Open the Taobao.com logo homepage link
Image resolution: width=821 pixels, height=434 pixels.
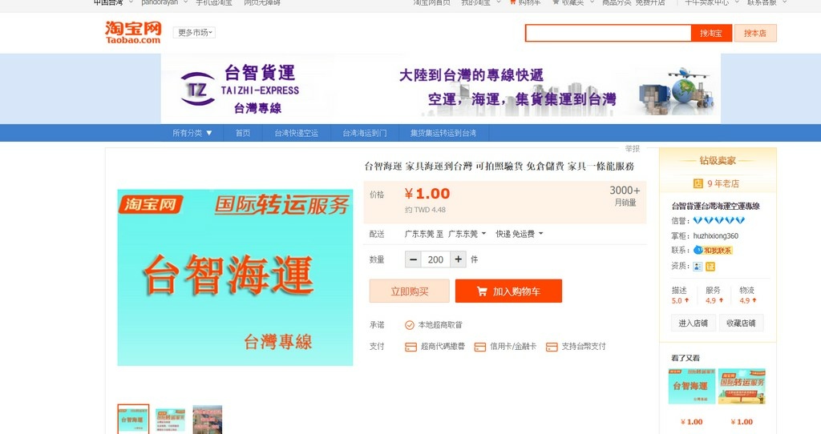(x=133, y=32)
